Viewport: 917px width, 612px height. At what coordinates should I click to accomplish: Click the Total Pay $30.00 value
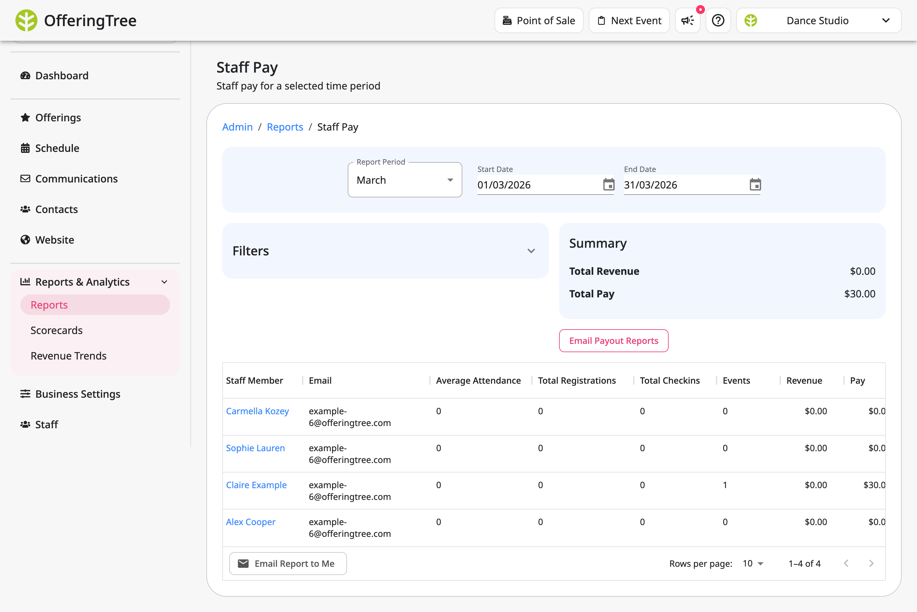[860, 294]
